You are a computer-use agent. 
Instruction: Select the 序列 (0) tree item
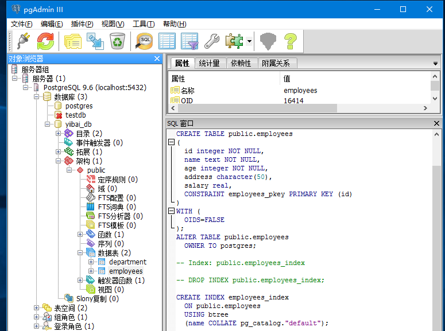click(x=111, y=244)
